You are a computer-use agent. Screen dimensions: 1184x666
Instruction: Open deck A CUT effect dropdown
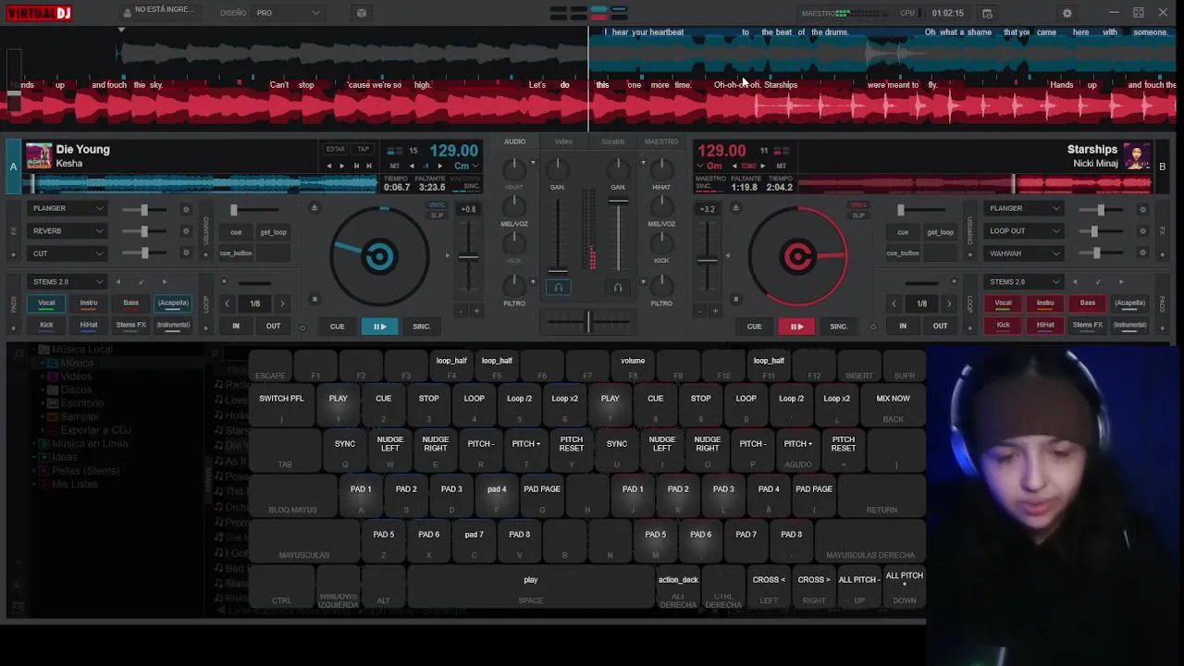(68, 253)
